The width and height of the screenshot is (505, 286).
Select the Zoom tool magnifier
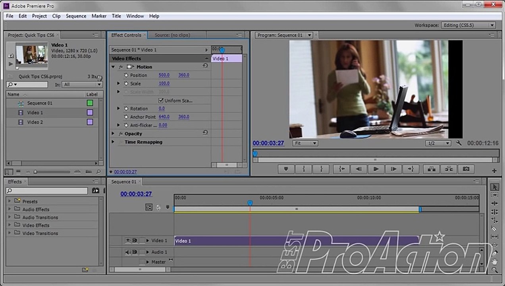pyautogui.click(x=494, y=270)
